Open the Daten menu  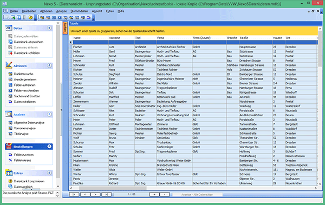(14, 11)
